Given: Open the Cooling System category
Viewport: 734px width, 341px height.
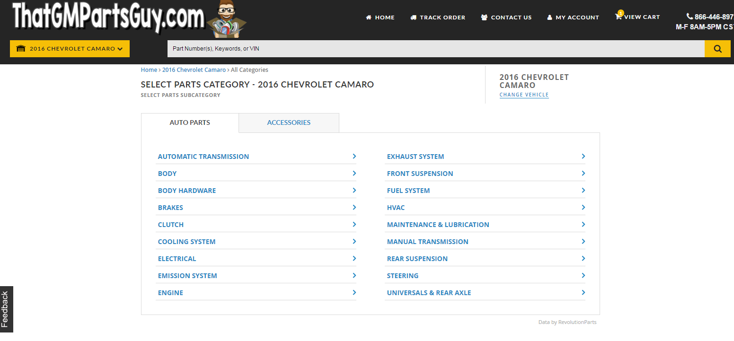Looking at the screenshot, I should 256,241.
